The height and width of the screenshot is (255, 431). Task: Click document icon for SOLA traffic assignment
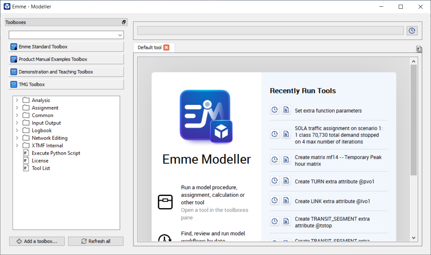click(x=286, y=134)
